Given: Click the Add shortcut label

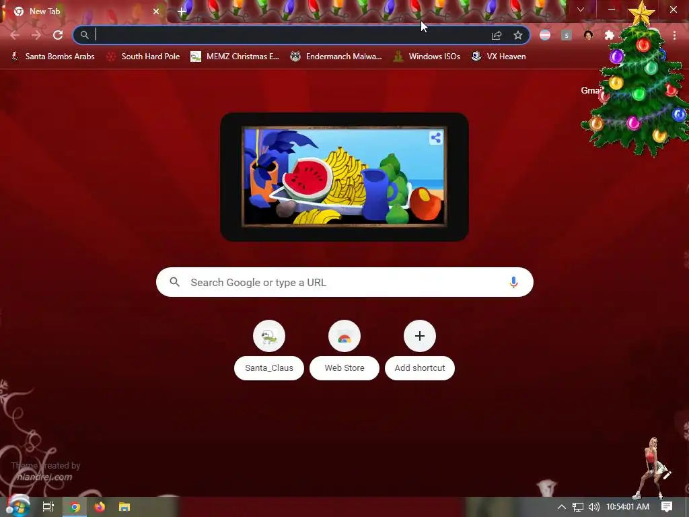Looking at the screenshot, I should click(x=420, y=368).
